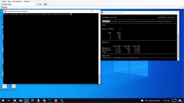Select the second desktop file icon at bottom

(x=14, y=87)
